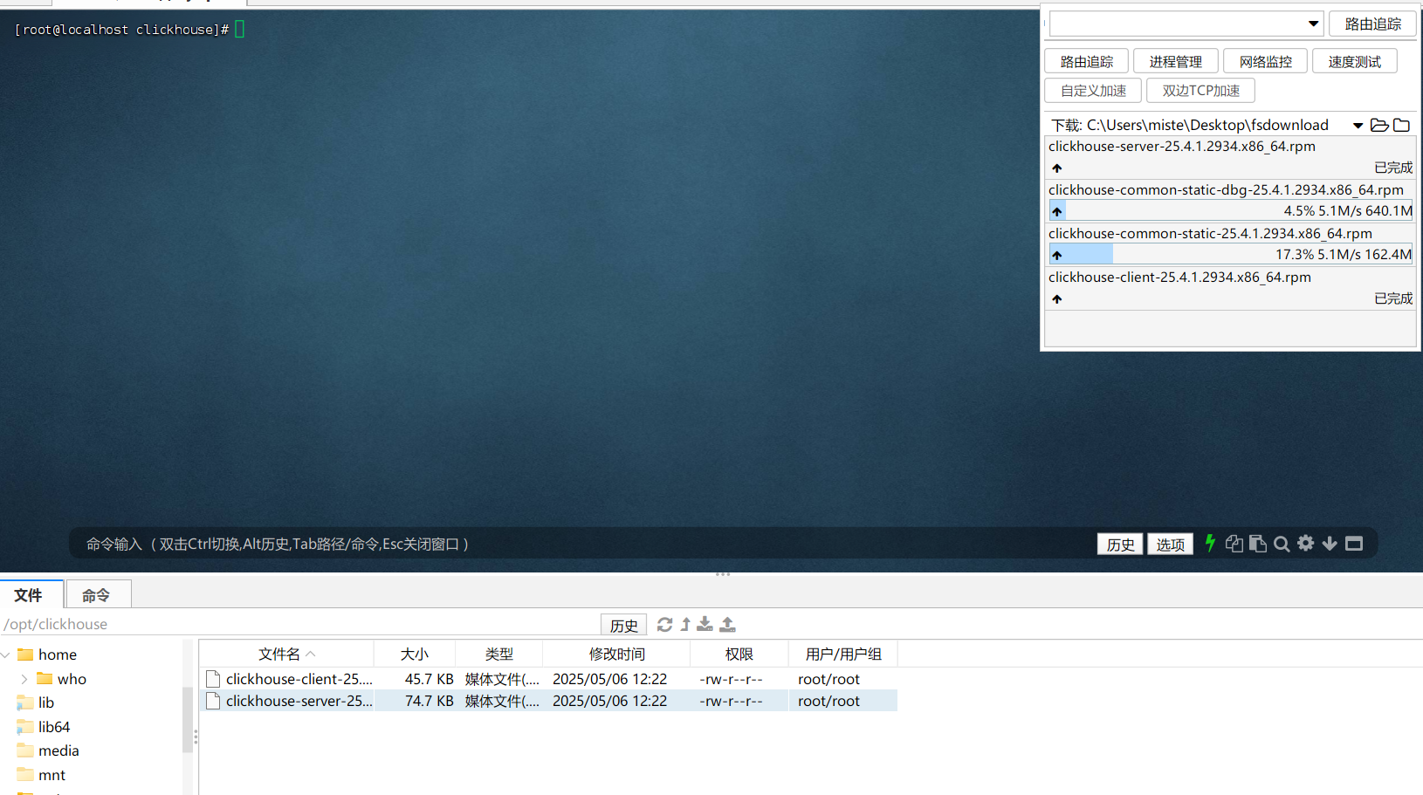This screenshot has height=795, width=1423.
Task: Click the paste icon in the command bar
Action: [1258, 544]
